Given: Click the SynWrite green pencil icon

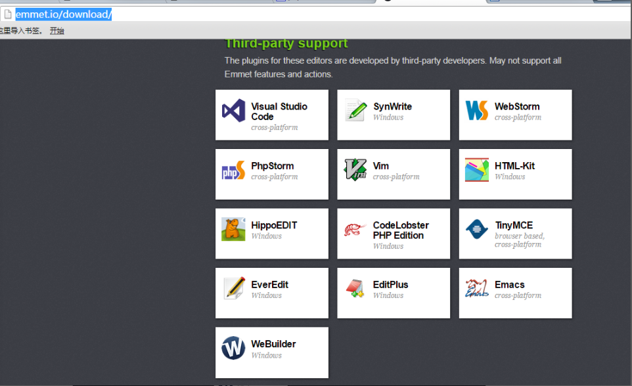Looking at the screenshot, I should (x=356, y=110).
